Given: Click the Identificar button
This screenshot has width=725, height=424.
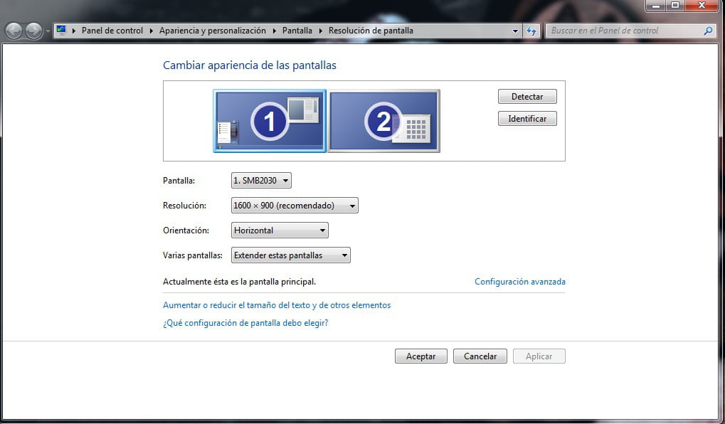Looking at the screenshot, I should pyautogui.click(x=527, y=119).
